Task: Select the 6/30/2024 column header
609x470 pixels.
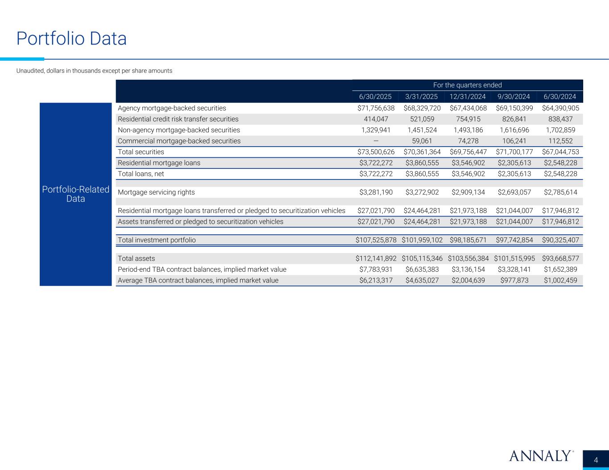Action: tap(560, 97)
